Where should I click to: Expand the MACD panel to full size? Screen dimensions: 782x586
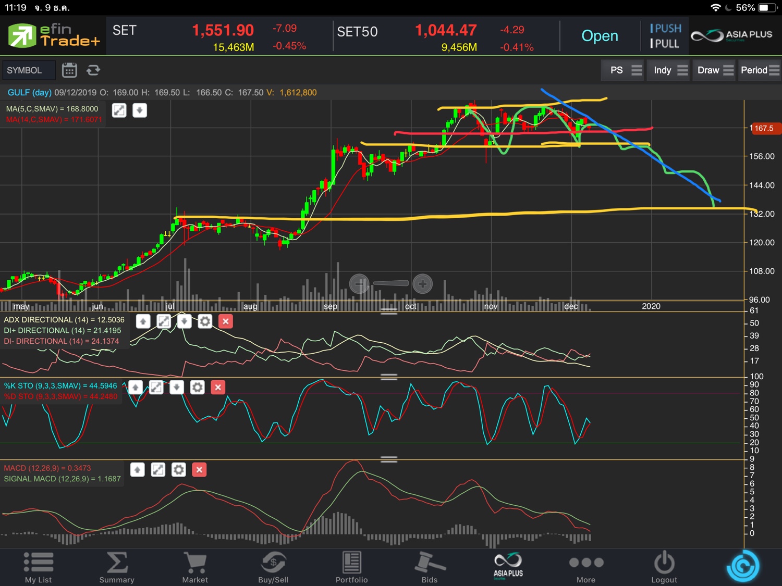[158, 470]
